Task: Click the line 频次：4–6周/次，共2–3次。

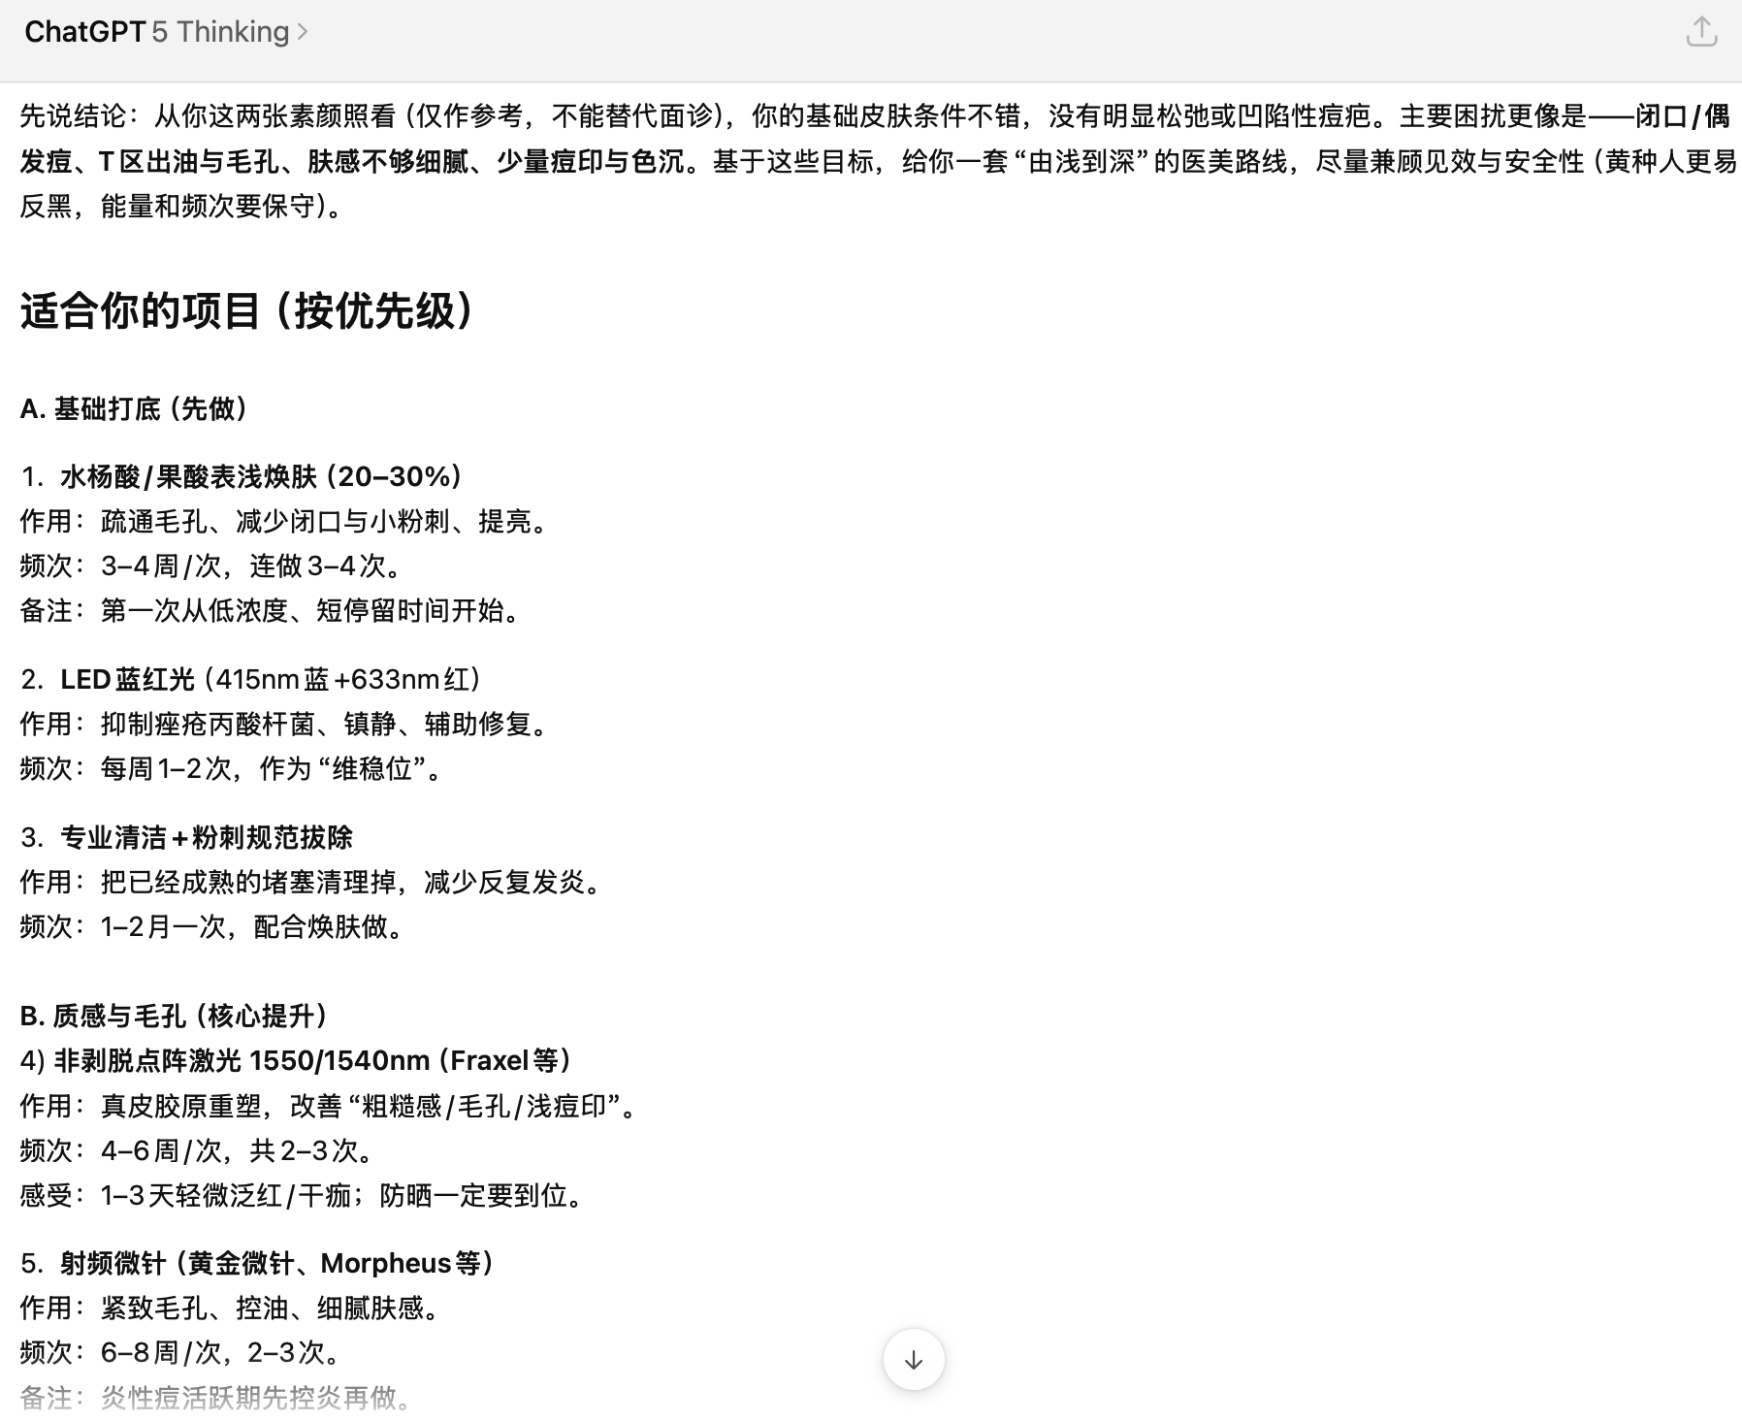Action: coord(198,1150)
